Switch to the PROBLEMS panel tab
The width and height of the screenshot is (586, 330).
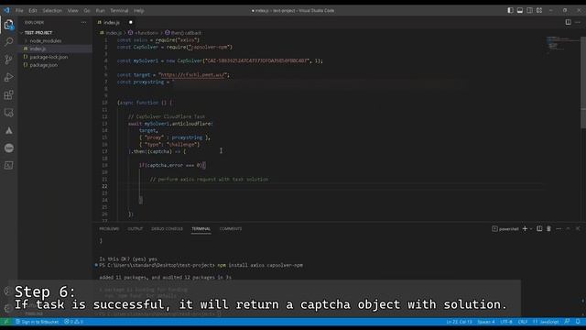(x=109, y=228)
